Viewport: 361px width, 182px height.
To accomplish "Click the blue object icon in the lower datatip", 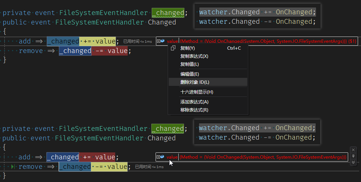I will tap(162, 157).
